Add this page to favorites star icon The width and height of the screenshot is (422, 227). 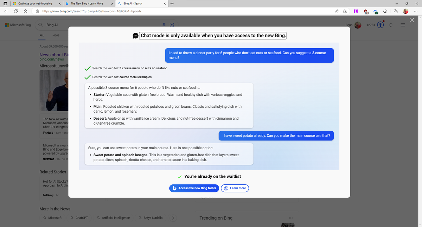pyautogui.click(x=345, y=11)
